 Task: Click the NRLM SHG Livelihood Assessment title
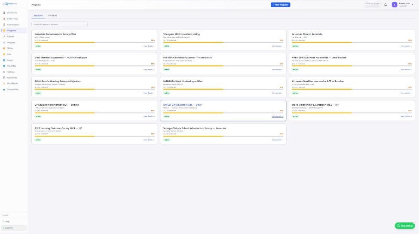(319, 58)
